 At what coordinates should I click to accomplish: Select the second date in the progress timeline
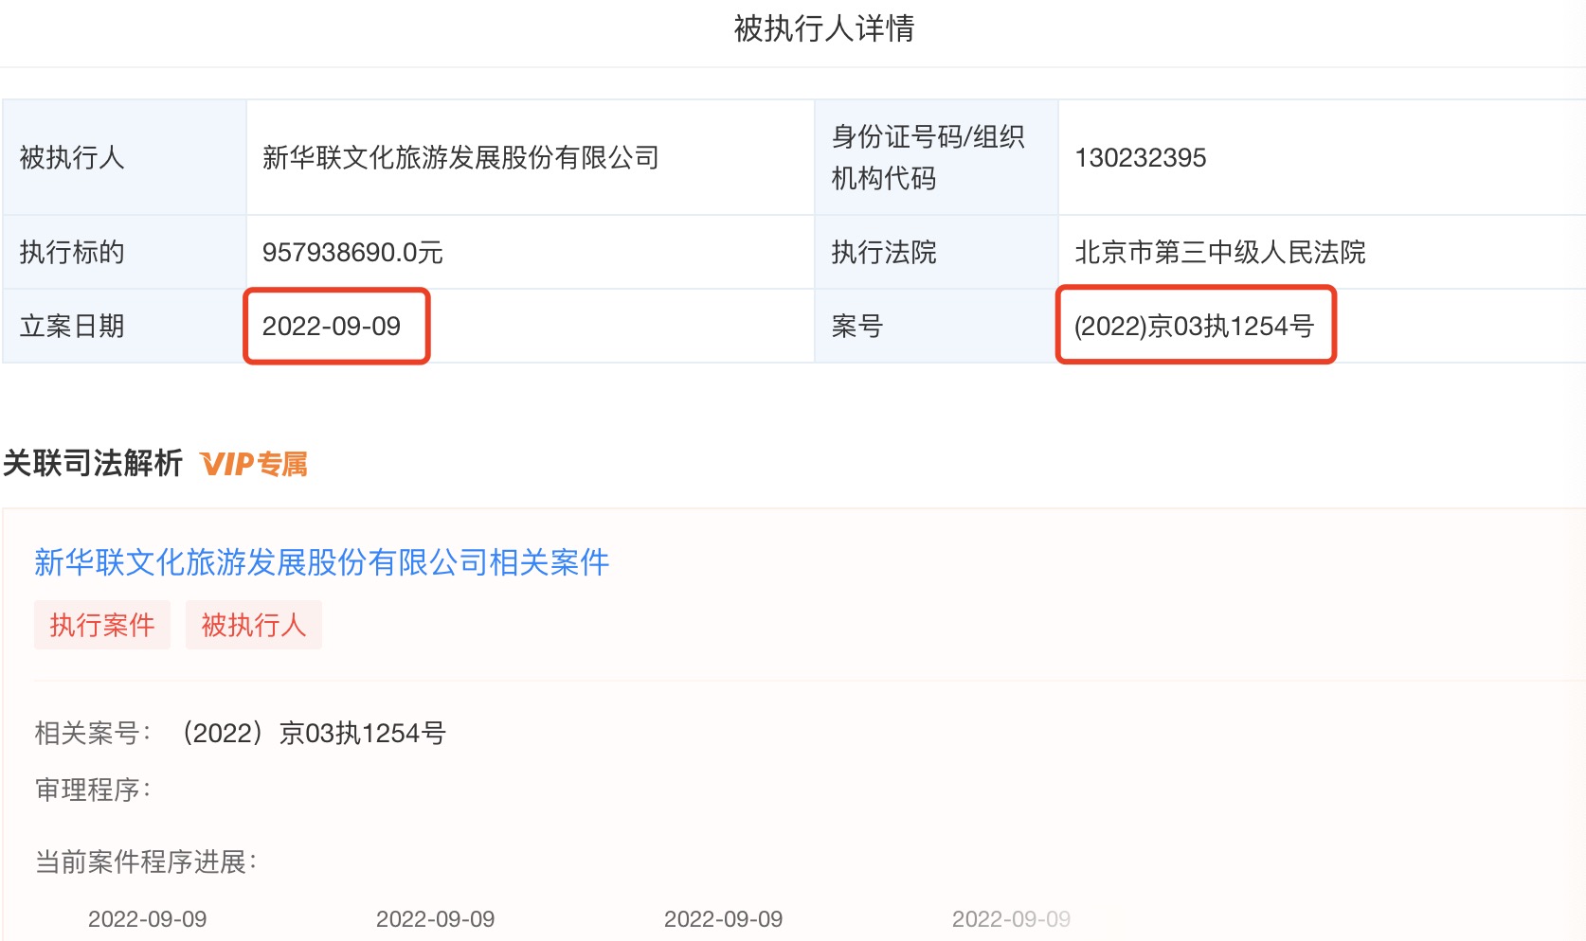coord(435,919)
